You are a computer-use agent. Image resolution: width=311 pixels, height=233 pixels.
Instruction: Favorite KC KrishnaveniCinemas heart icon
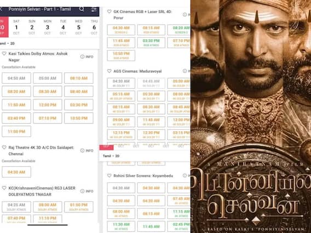(x=4, y=188)
